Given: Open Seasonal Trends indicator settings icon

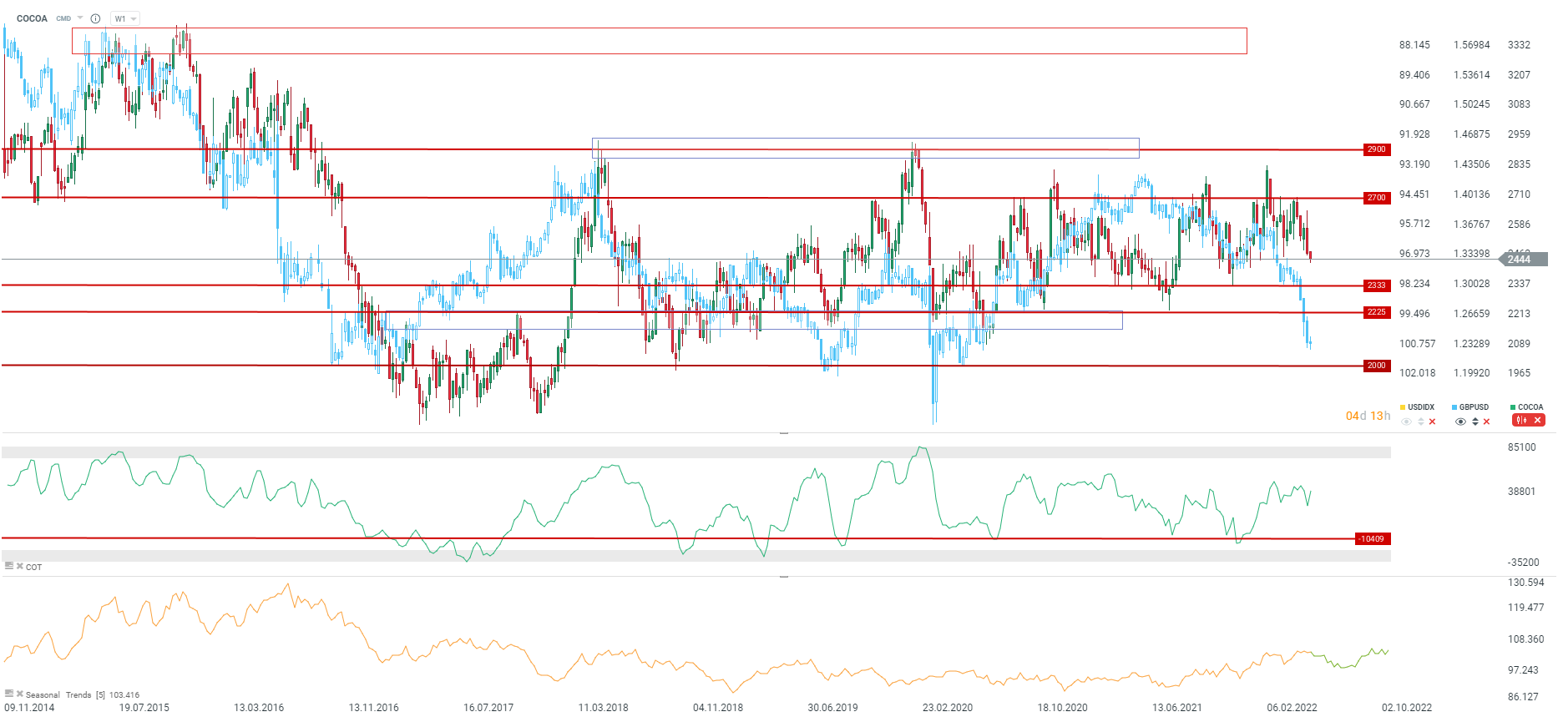Looking at the screenshot, I should point(9,694).
